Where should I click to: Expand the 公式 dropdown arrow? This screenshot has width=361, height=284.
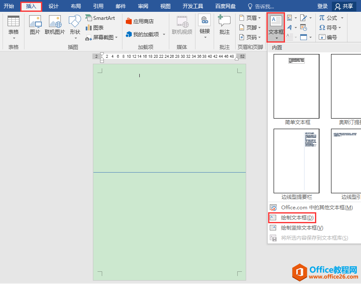click(x=342, y=18)
